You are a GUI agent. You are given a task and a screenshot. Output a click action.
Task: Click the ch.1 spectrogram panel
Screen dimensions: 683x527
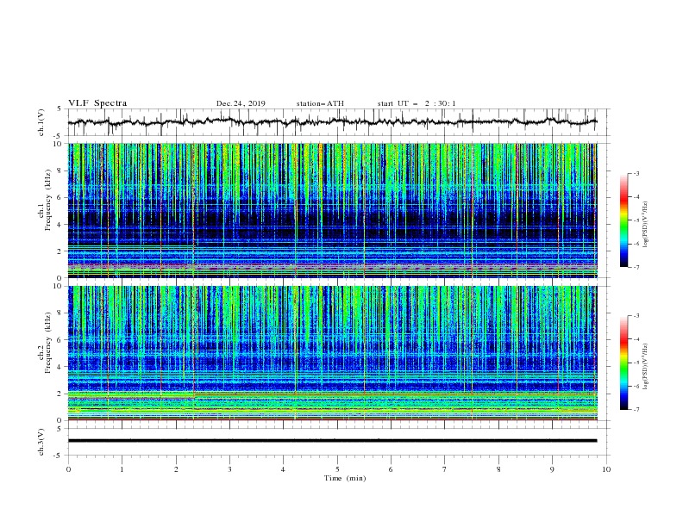(333, 210)
